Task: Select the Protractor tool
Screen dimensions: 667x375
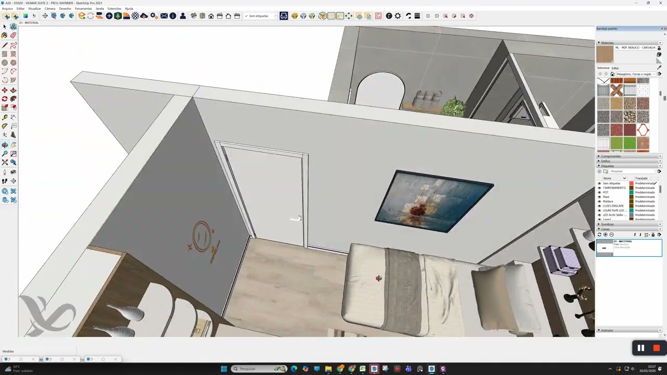Action: click(x=5, y=126)
